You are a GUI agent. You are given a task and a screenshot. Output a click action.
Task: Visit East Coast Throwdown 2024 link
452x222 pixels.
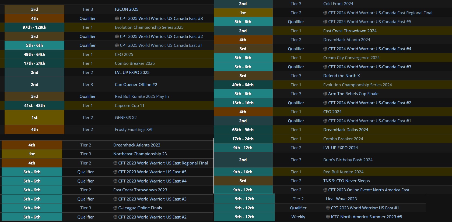pos(350,31)
